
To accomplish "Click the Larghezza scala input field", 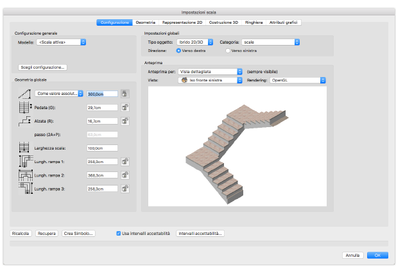I will [x=102, y=148].
